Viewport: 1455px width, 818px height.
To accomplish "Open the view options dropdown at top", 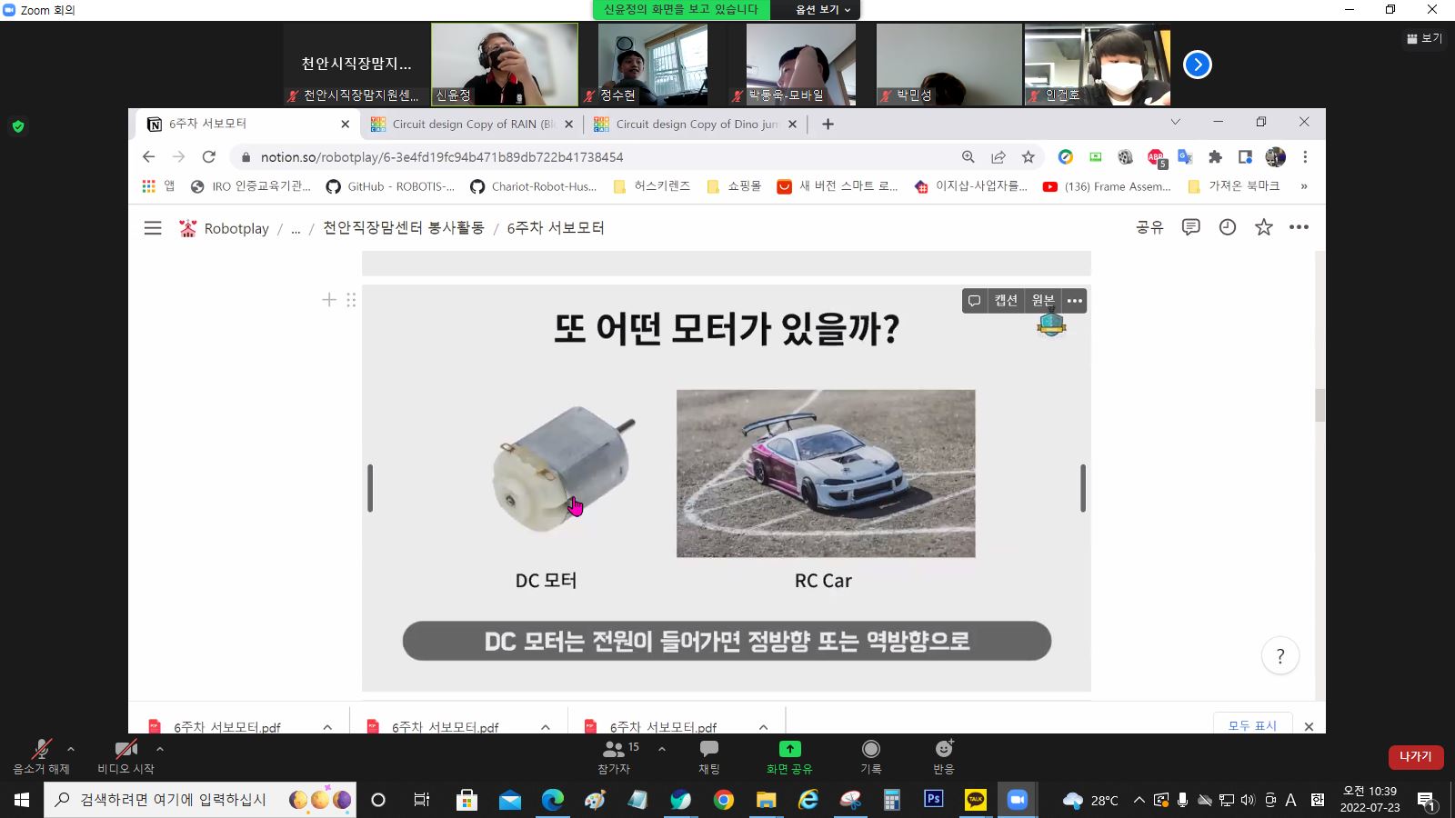I will [823, 10].
